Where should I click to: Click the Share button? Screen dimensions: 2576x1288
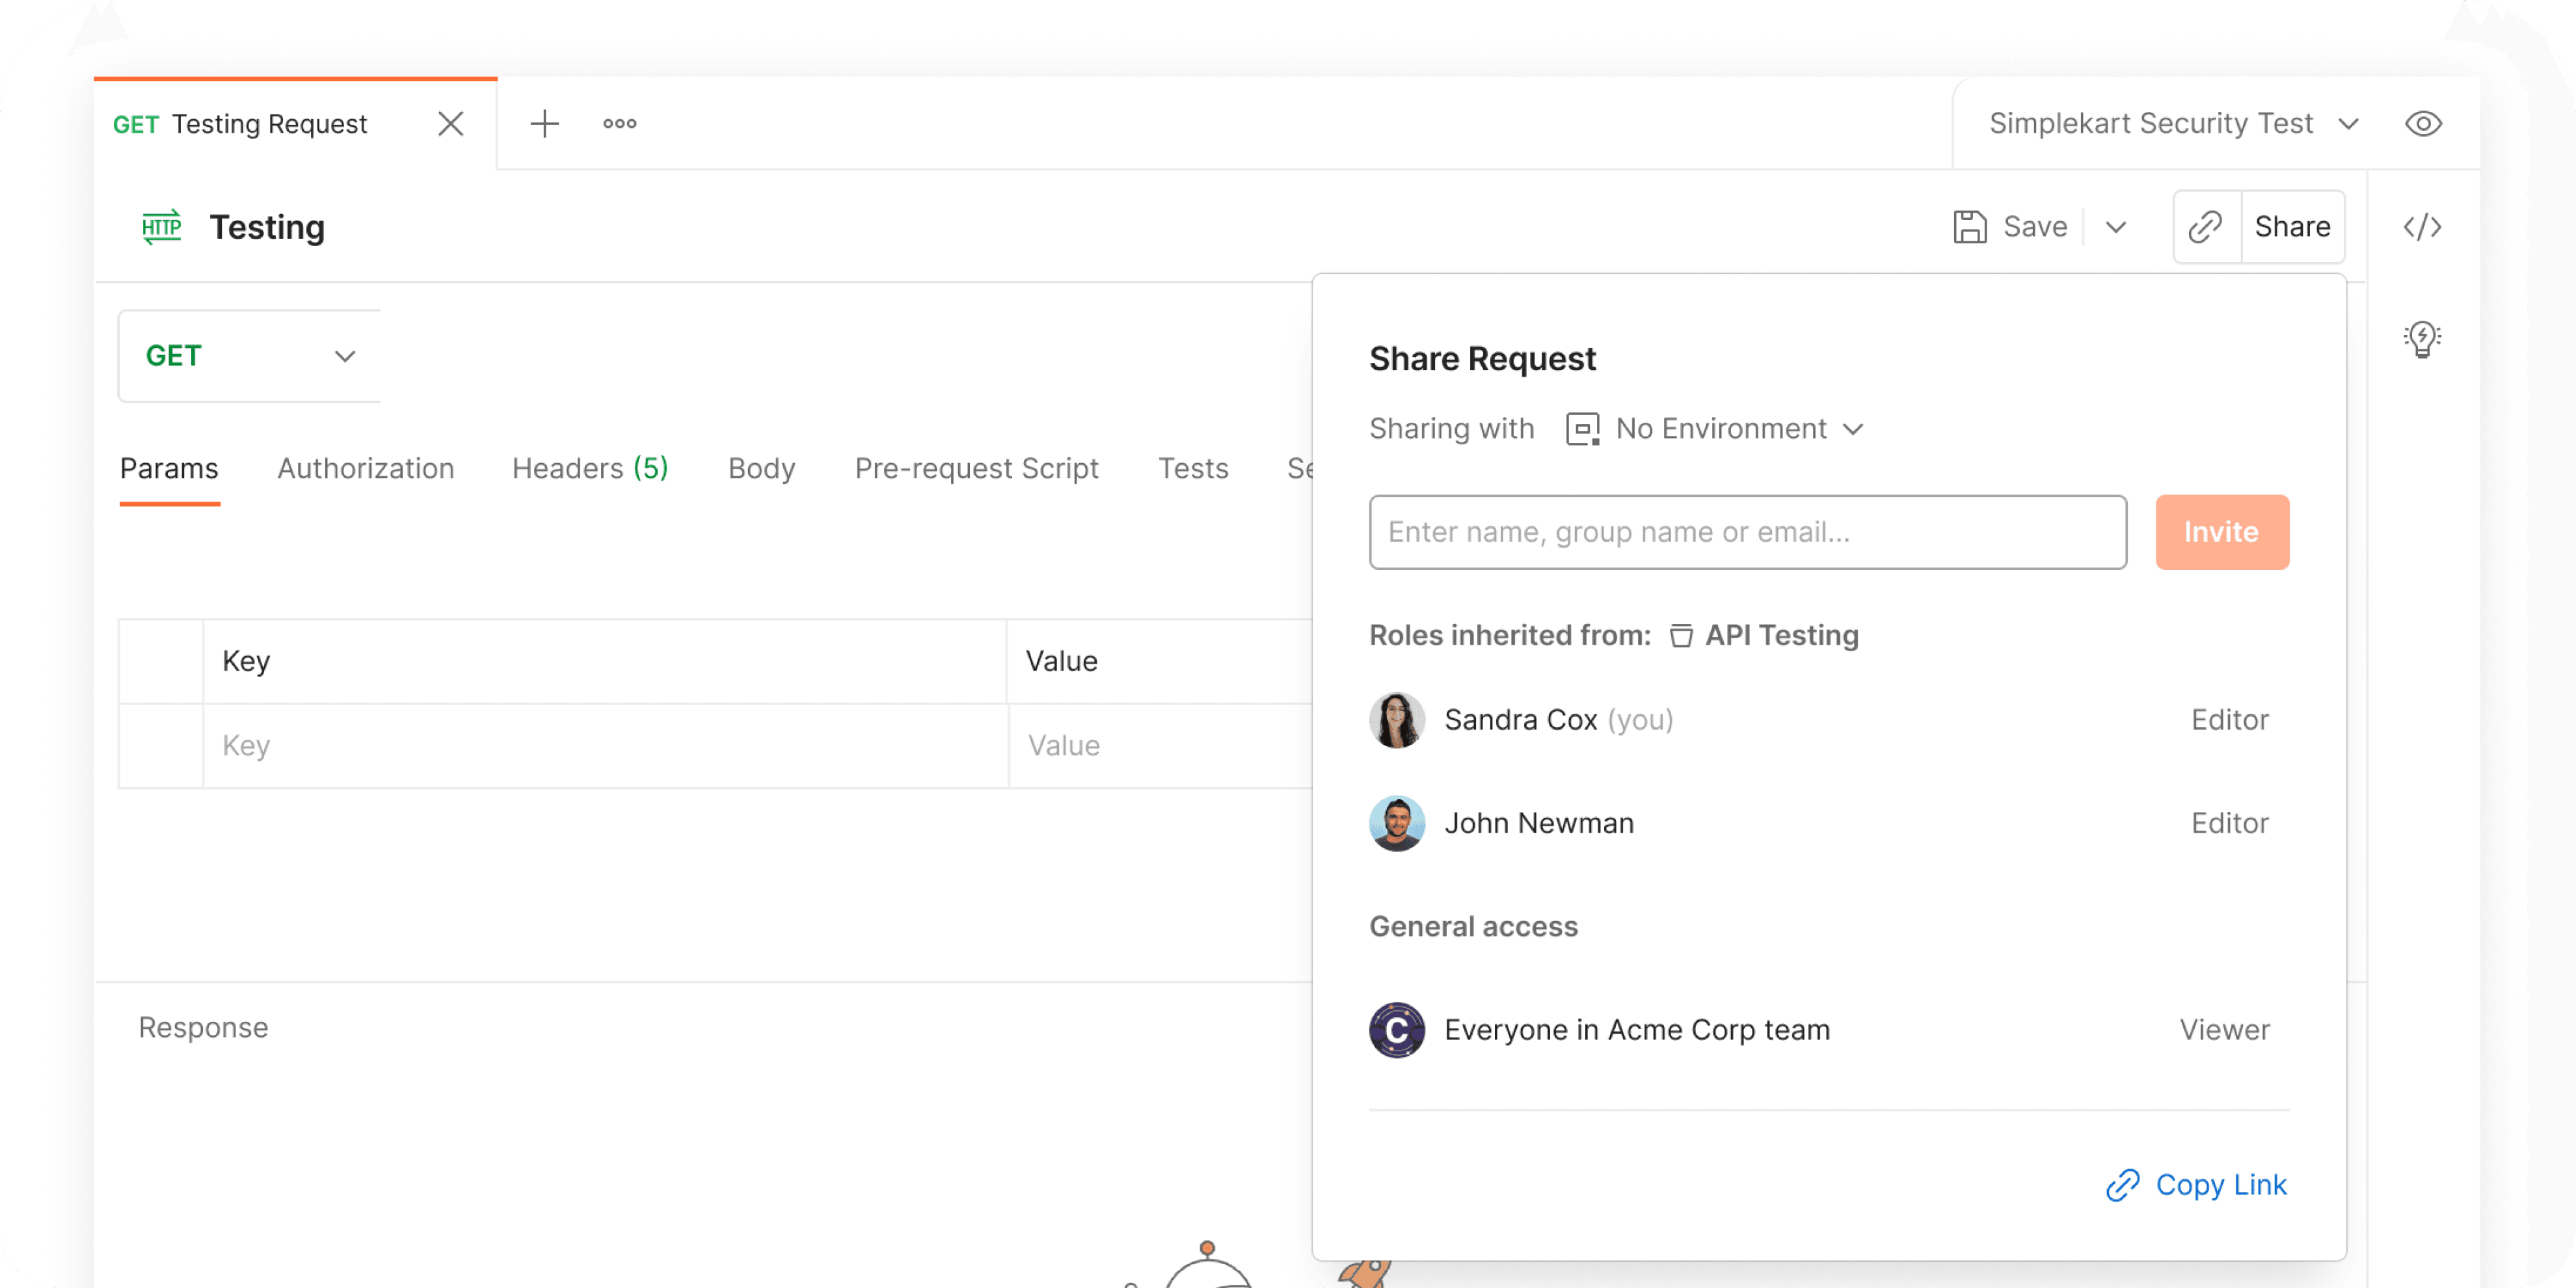point(2292,227)
